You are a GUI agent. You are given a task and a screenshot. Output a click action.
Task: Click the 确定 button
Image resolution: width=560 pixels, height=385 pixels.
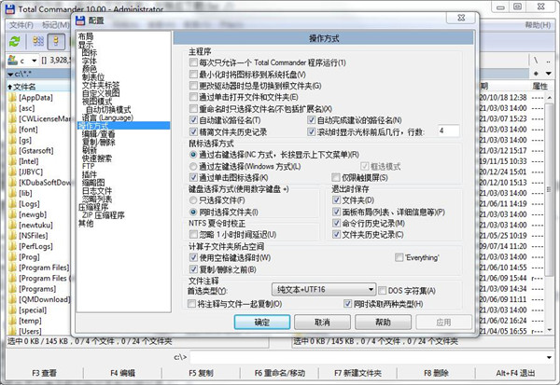pyautogui.click(x=262, y=322)
